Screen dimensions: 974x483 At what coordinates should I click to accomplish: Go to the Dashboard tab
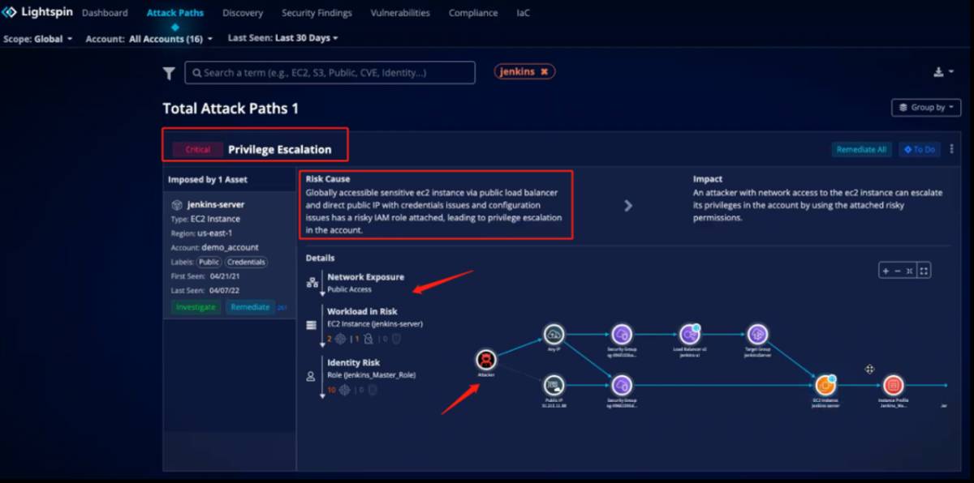pos(105,13)
